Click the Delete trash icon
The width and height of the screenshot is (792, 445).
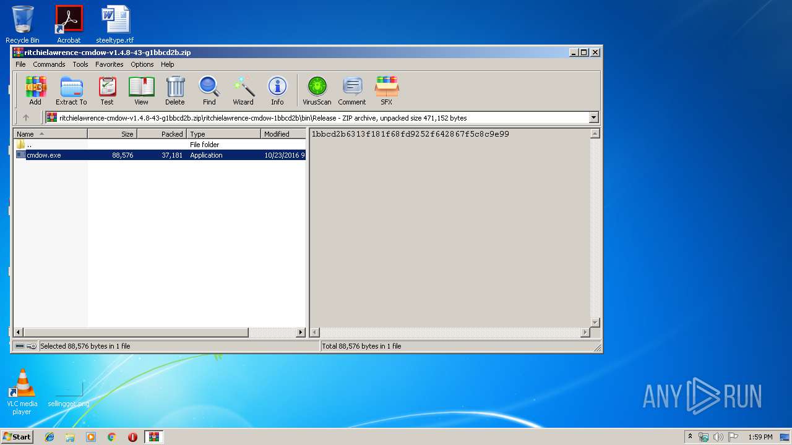pos(175,90)
